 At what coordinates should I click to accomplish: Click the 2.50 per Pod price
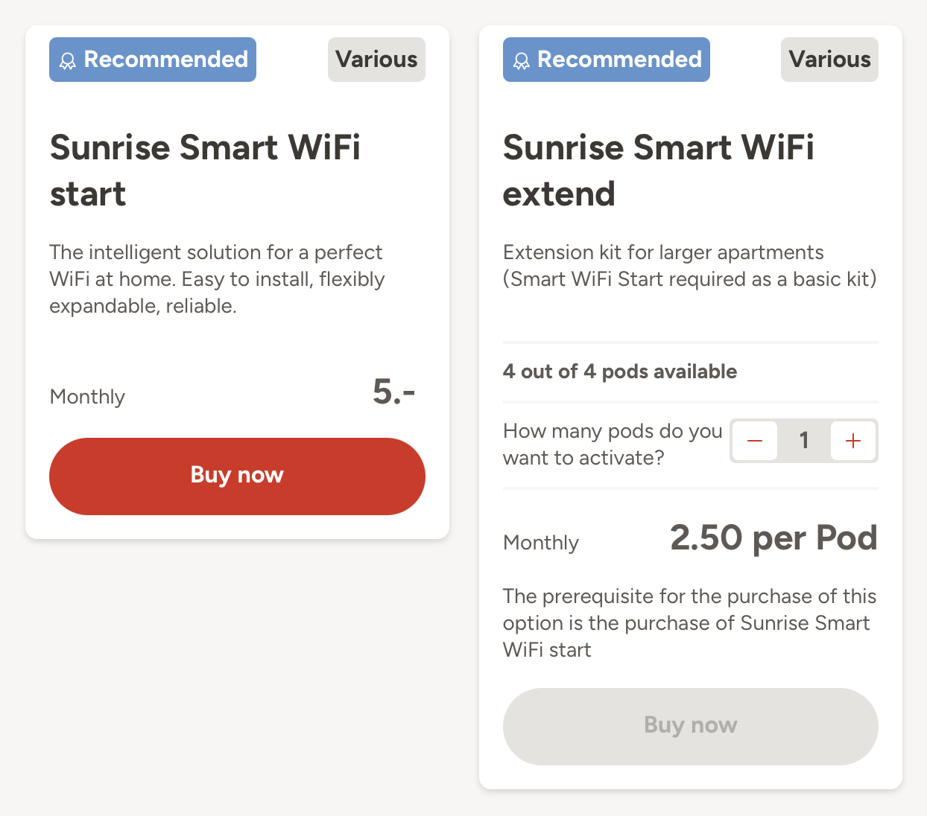773,538
